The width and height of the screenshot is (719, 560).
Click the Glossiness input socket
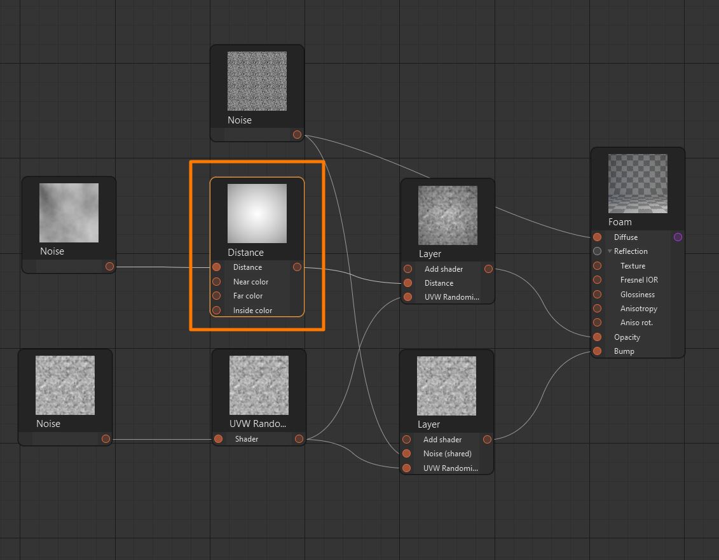click(597, 295)
